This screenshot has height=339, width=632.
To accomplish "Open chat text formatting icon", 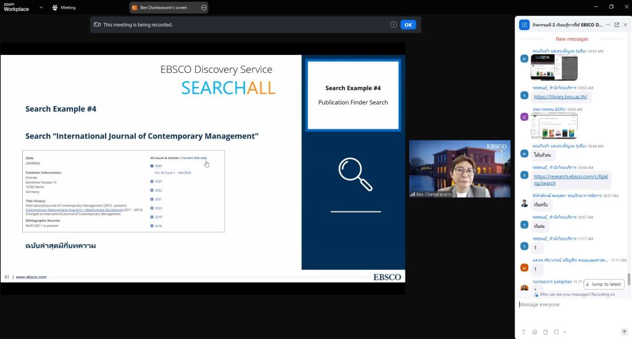I will (x=523, y=332).
